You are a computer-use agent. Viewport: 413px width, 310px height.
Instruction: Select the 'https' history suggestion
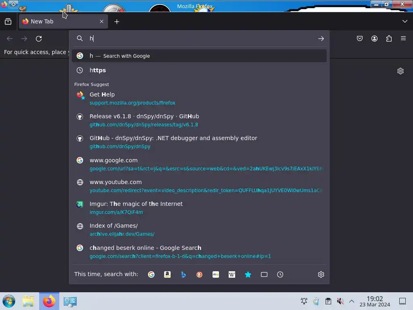(199, 70)
